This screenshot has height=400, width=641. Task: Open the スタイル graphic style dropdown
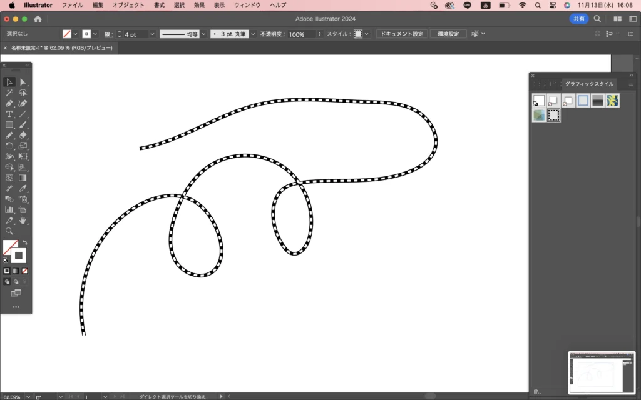(367, 34)
